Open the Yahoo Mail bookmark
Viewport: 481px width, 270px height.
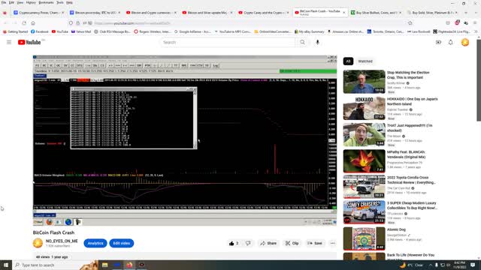tap(81, 31)
